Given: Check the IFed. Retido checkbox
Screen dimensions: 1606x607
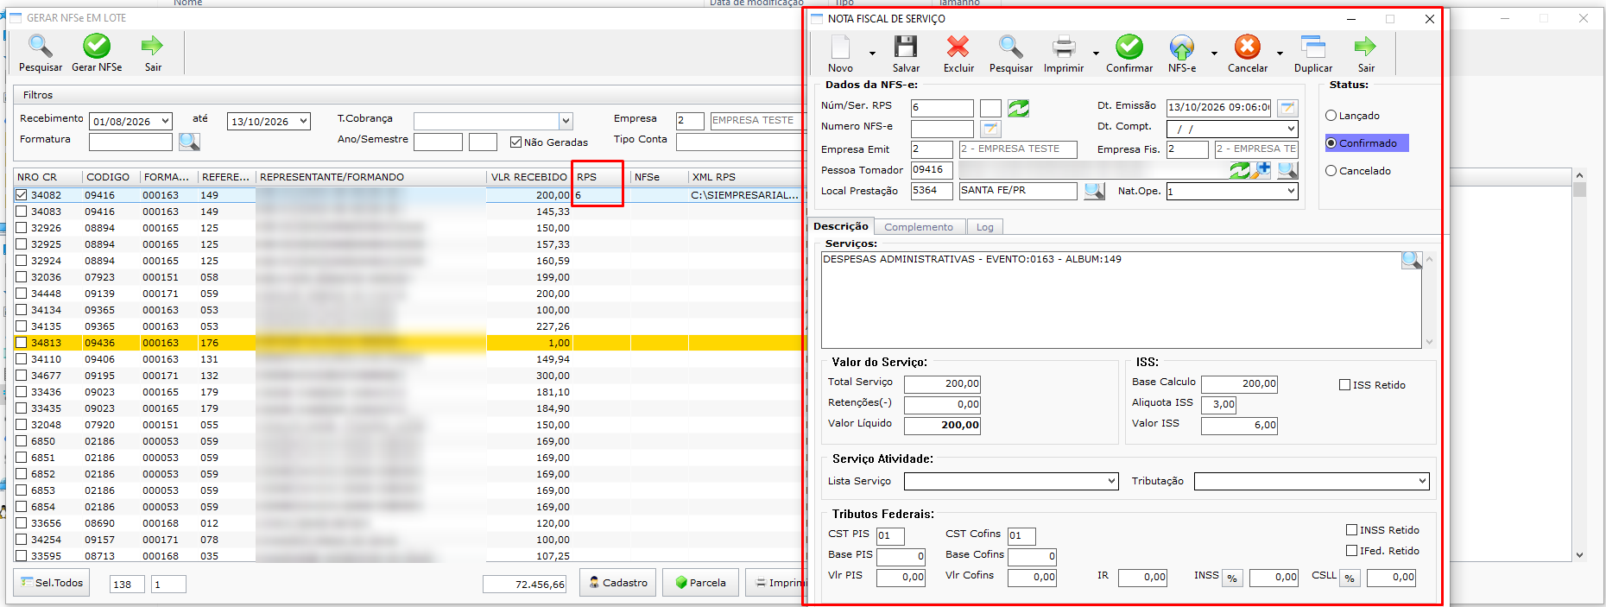Looking at the screenshot, I should click(1351, 551).
